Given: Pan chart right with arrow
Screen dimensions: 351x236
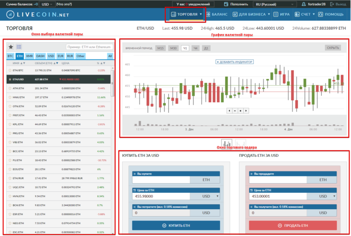Looking at the screenshot, I should click(246, 110).
